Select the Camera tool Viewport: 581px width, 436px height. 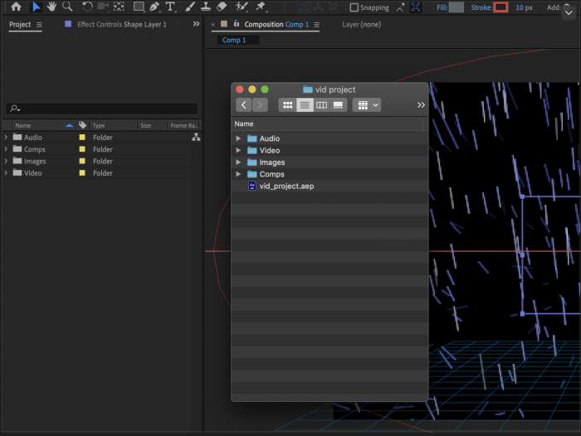tap(103, 7)
